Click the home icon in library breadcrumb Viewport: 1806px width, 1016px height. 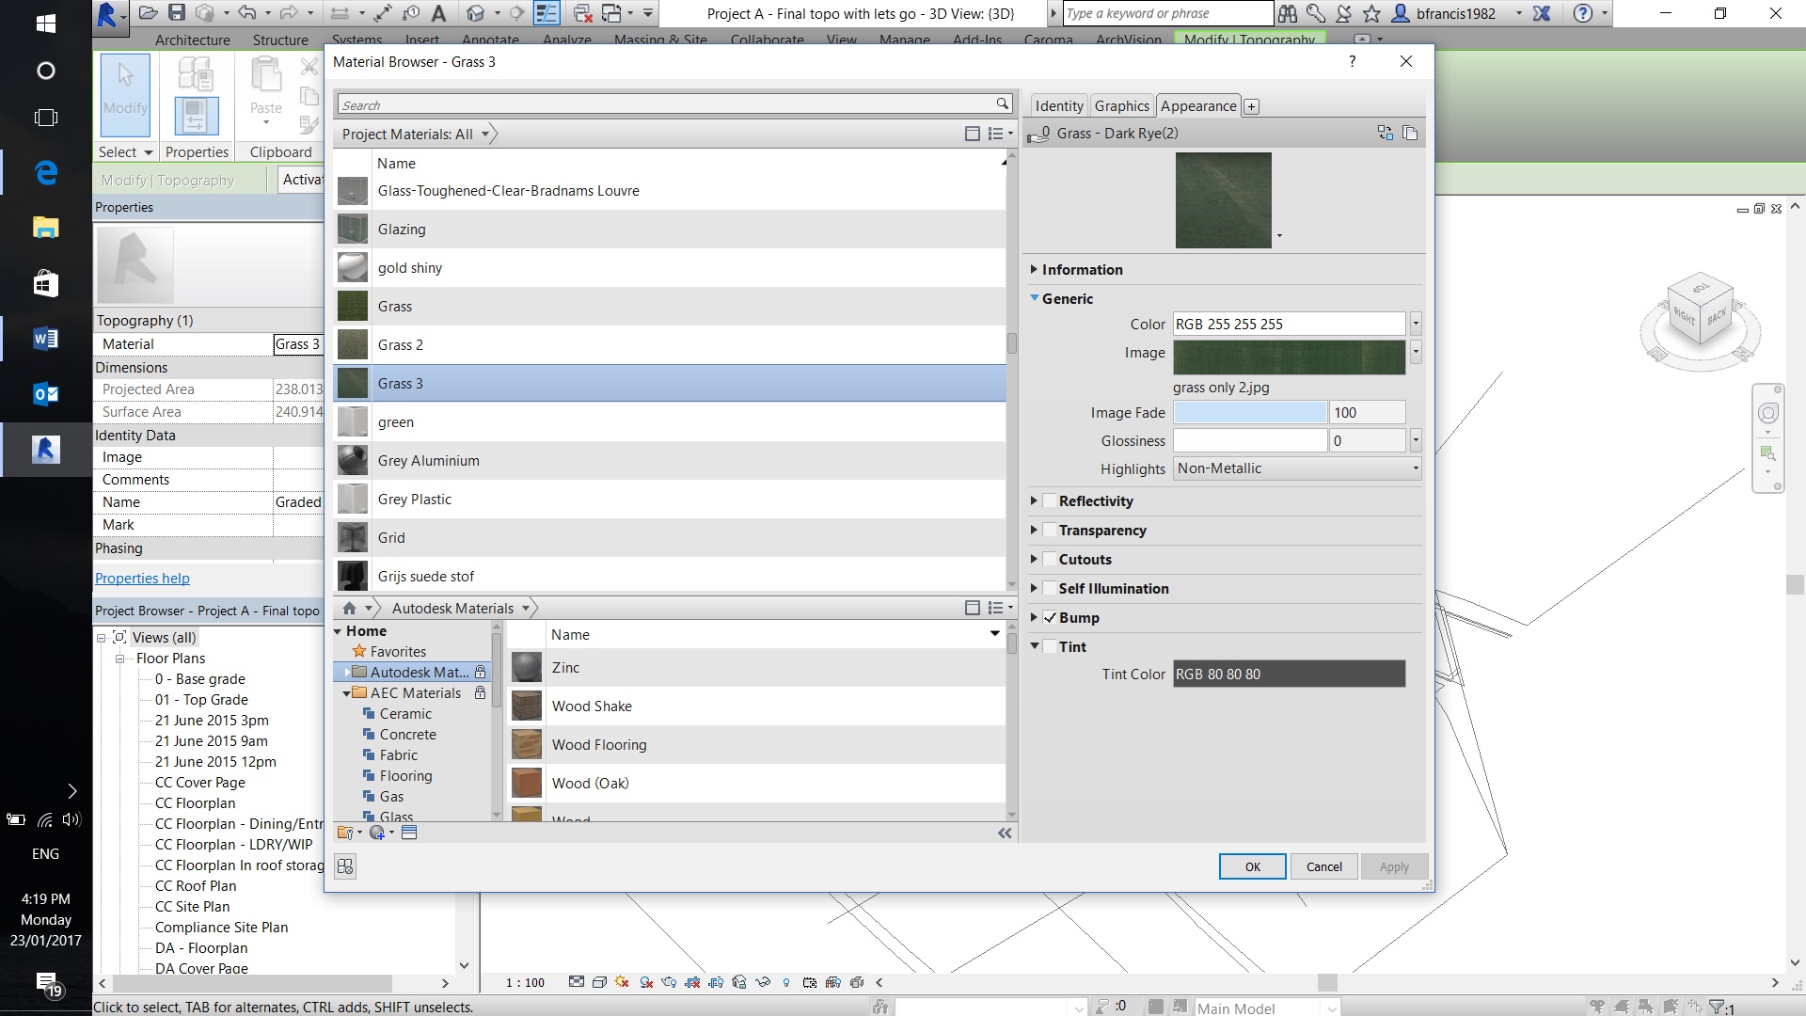(350, 608)
